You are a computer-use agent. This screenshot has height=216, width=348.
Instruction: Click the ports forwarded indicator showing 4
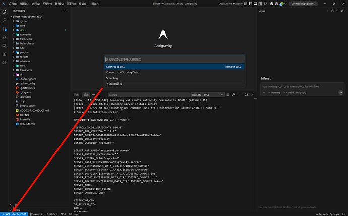[63, 214]
